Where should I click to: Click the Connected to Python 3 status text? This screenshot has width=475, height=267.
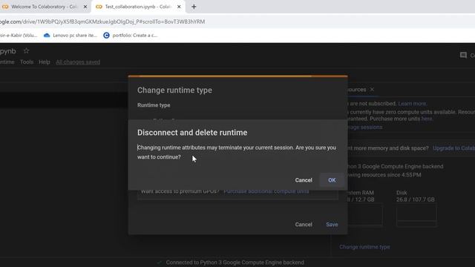point(235,263)
